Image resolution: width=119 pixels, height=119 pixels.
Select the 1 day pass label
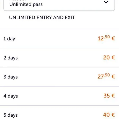pyautogui.click(x=9, y=39)
